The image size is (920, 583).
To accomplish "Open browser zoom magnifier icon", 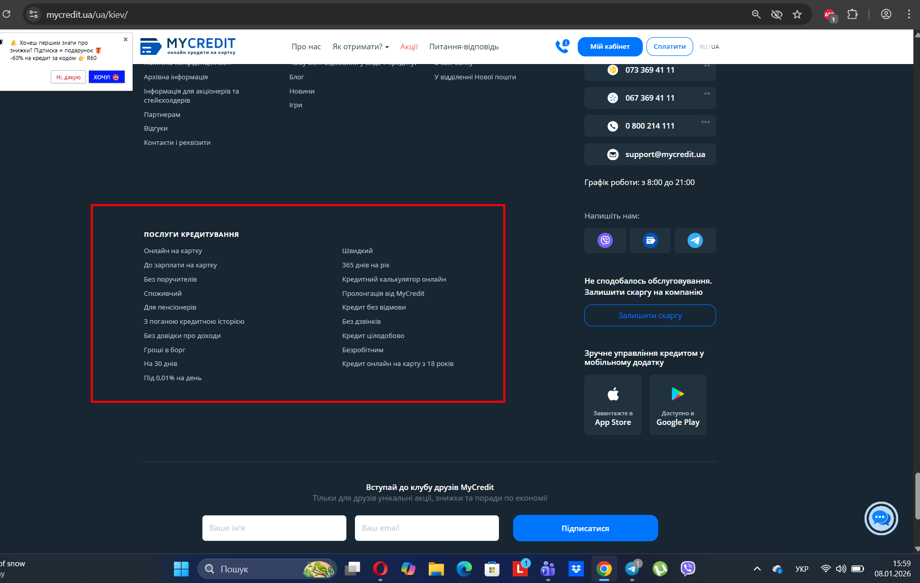I will click(756, 14).
